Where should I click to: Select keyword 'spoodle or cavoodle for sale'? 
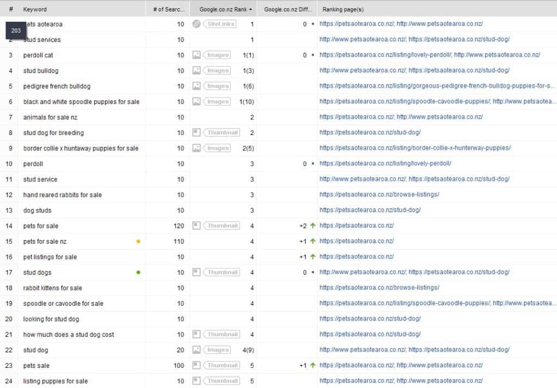point(63,304)
